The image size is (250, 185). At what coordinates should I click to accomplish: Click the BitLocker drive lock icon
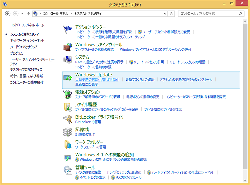pos(68,119)
